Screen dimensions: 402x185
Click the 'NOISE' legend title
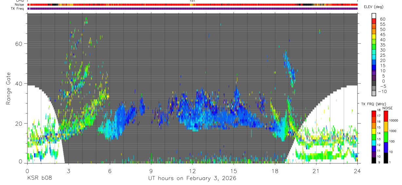[388, 108]
